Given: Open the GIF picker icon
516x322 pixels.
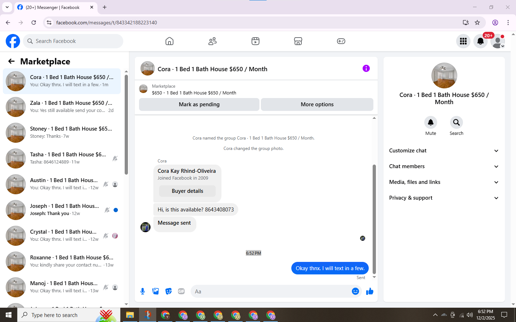Looking at the screenshot, I should point(181,291).
